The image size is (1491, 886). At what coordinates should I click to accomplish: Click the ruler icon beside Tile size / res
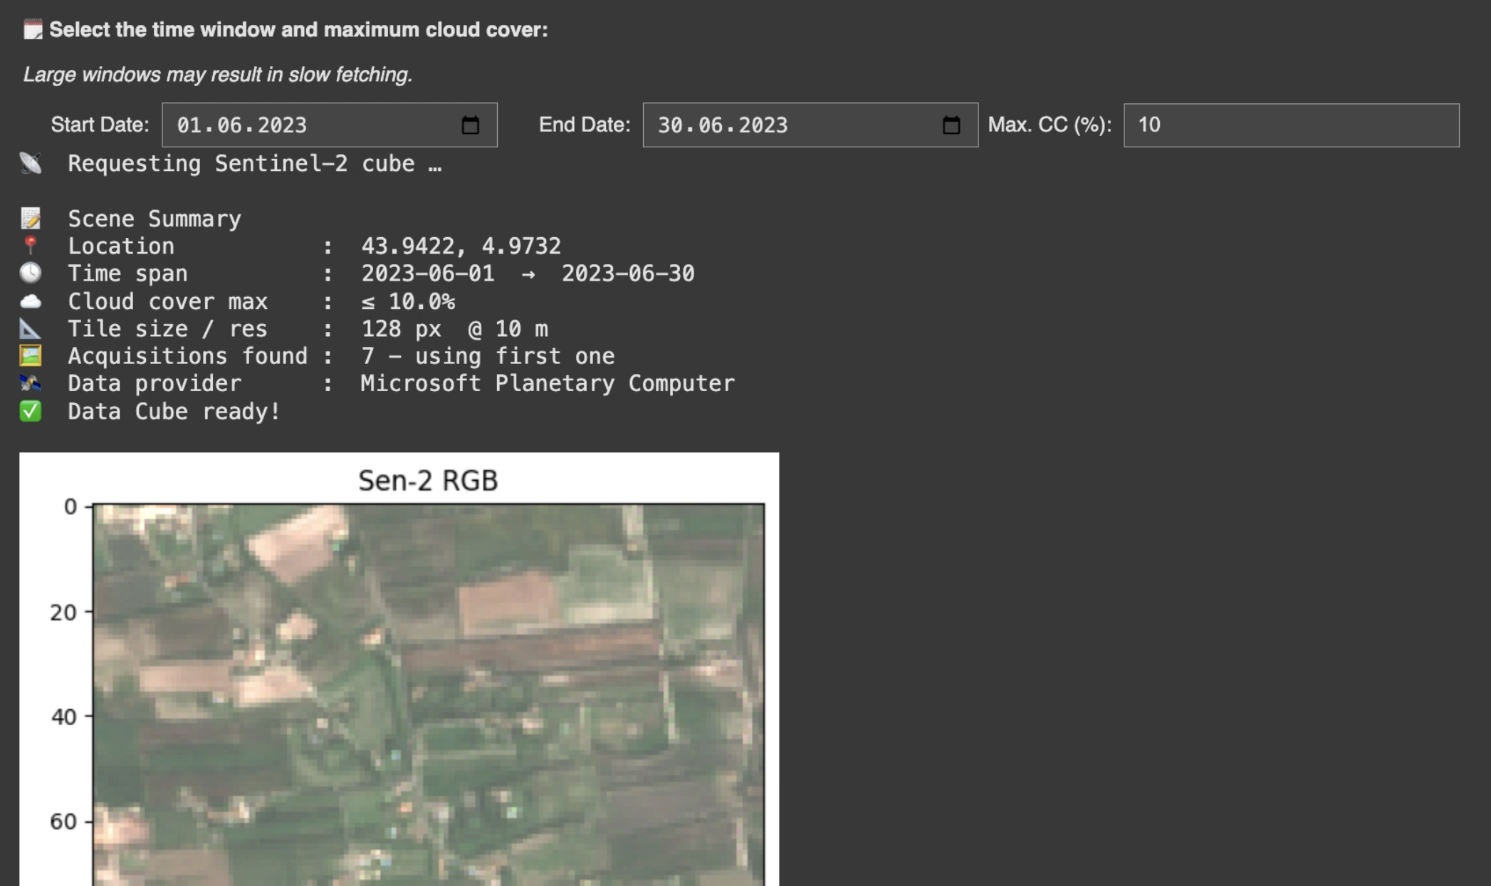tap(31, 328)
